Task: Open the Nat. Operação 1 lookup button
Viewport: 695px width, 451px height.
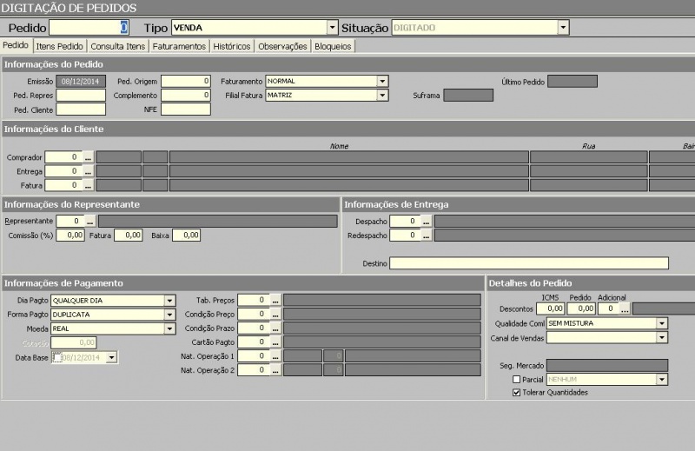Action: point(275,356)
